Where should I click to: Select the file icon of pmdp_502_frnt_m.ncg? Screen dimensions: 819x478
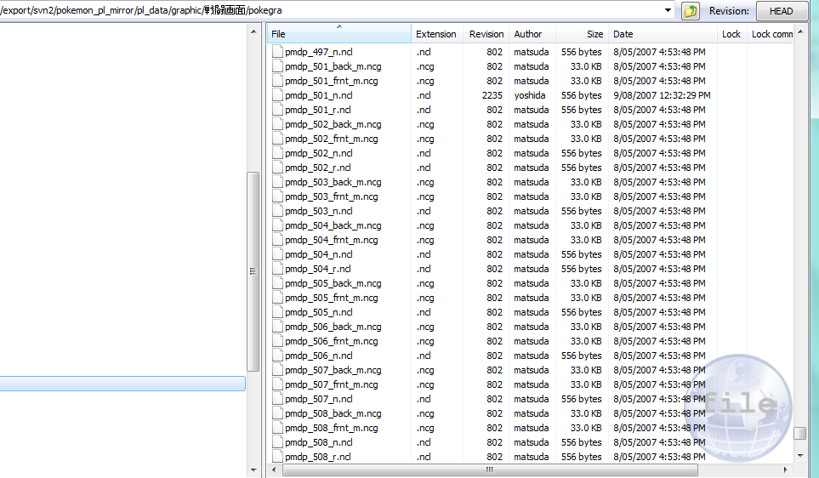[x=277, y=139]
